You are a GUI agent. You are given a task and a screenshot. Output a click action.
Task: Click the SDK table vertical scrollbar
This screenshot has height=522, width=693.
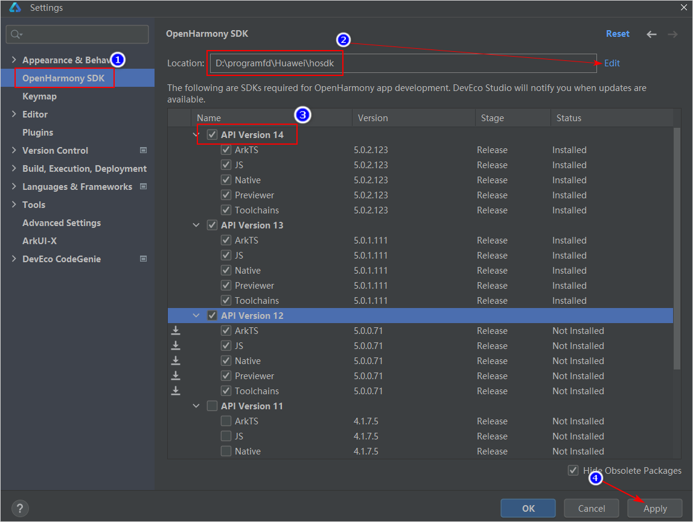click(677, 248)
